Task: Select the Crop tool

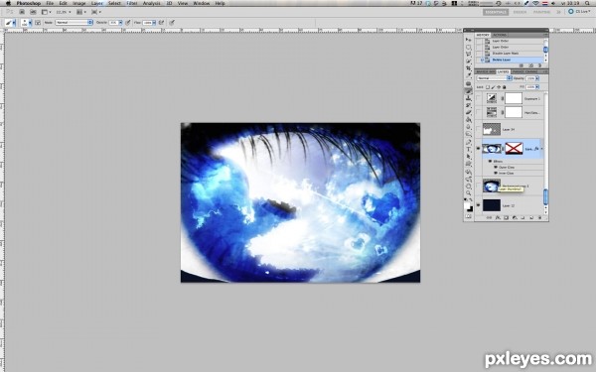Action: [468, 67]
